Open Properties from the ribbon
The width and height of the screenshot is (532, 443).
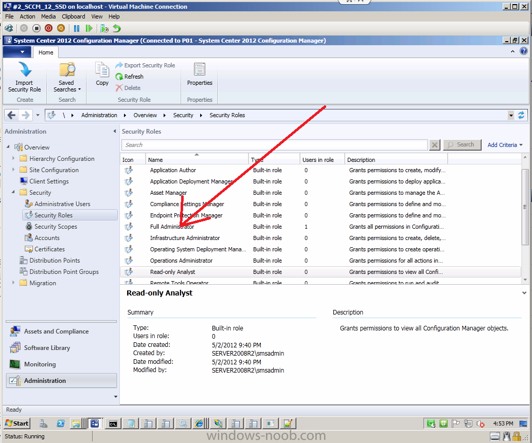coord(200,73)
